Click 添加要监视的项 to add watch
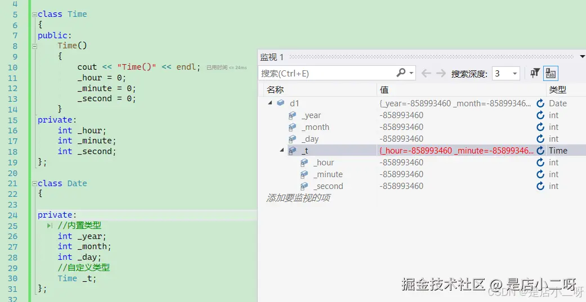The width and height of the screenshot is (586, 302). click(298, 198)
